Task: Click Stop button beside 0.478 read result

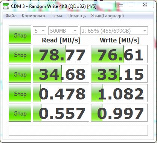Action: [x=20, y=93]
